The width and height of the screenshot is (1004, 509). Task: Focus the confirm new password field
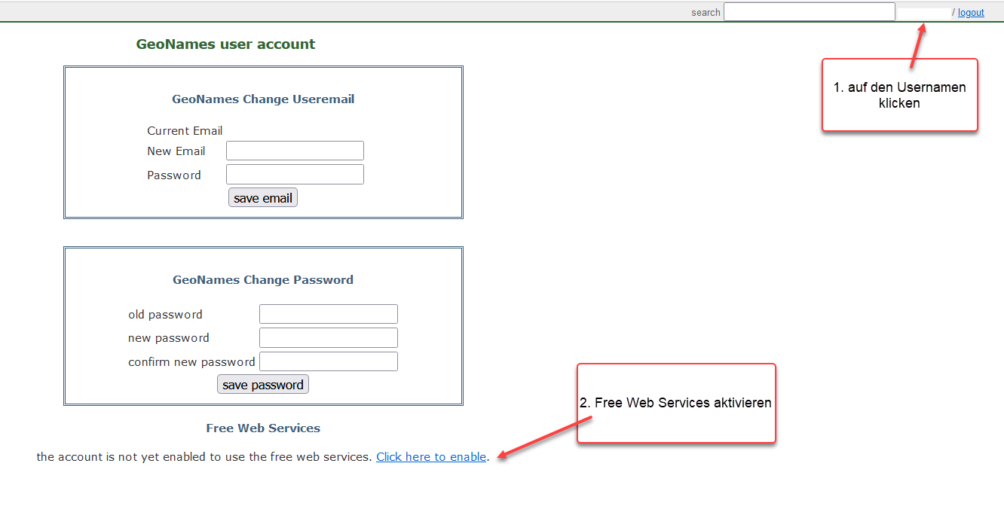click(329, 361)
